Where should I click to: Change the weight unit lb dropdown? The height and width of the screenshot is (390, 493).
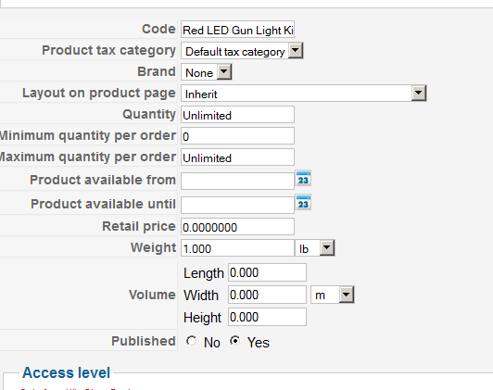point(315,248)
